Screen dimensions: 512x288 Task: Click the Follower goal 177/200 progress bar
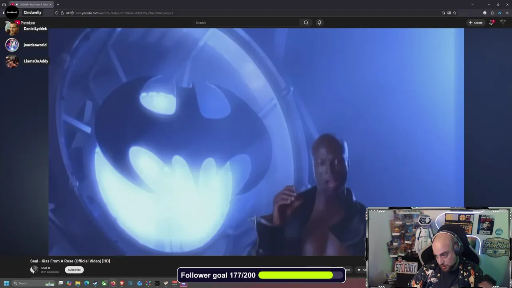302,275
